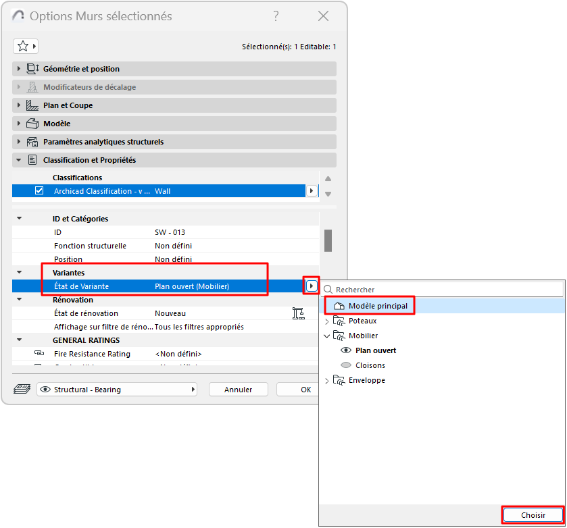Viewport: 567px width, 528px height.
Task: Collapse the ID et Catégories group
Action: click(20, 218)
